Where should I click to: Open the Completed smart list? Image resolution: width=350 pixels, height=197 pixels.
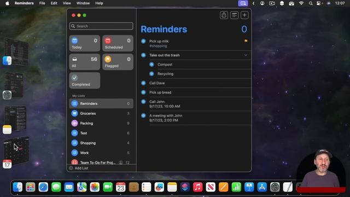[x=85, y=80]
